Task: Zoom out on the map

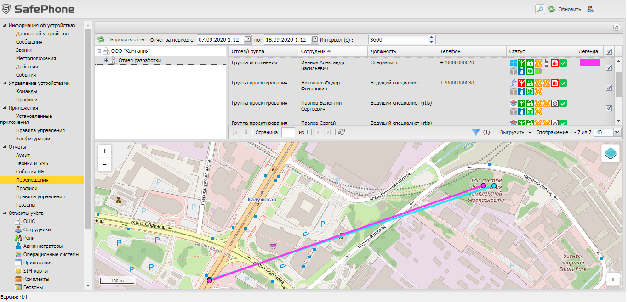Action: coord(105,164)
